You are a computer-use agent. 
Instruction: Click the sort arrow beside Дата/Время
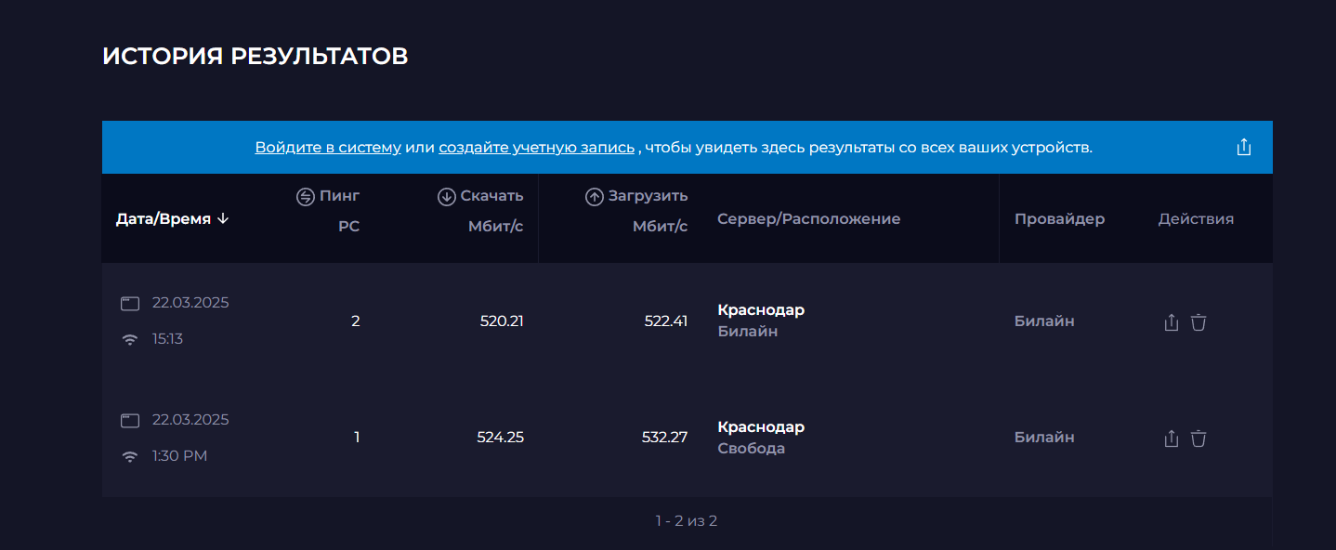222,219
